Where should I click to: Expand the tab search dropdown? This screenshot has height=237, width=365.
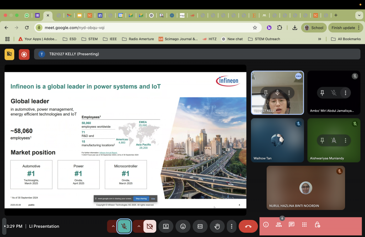[359, 15]
